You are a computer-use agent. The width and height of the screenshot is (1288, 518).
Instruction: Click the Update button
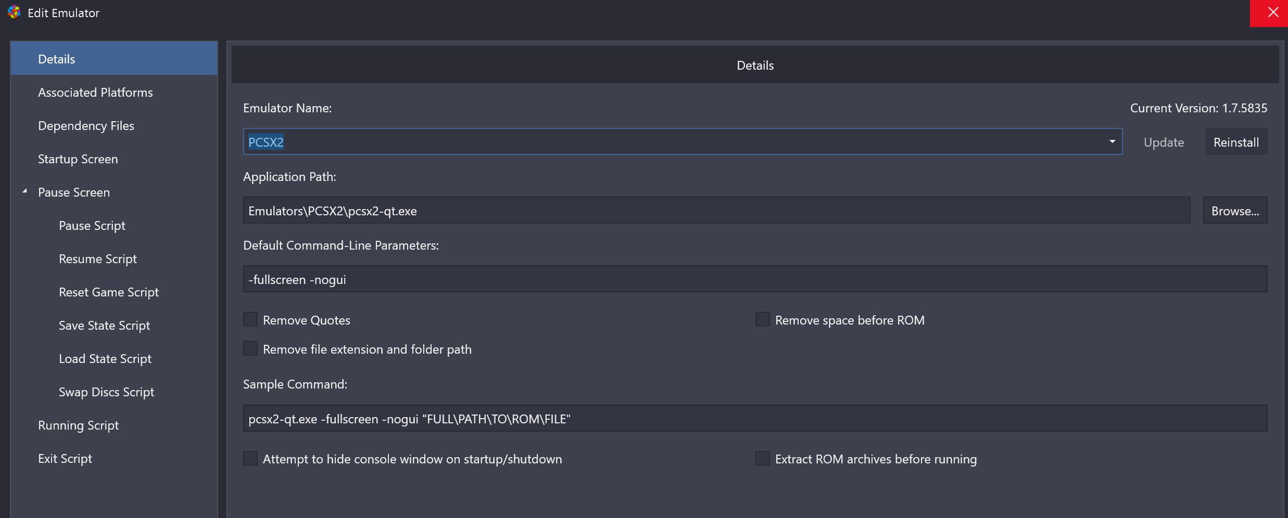[1164, 142]
